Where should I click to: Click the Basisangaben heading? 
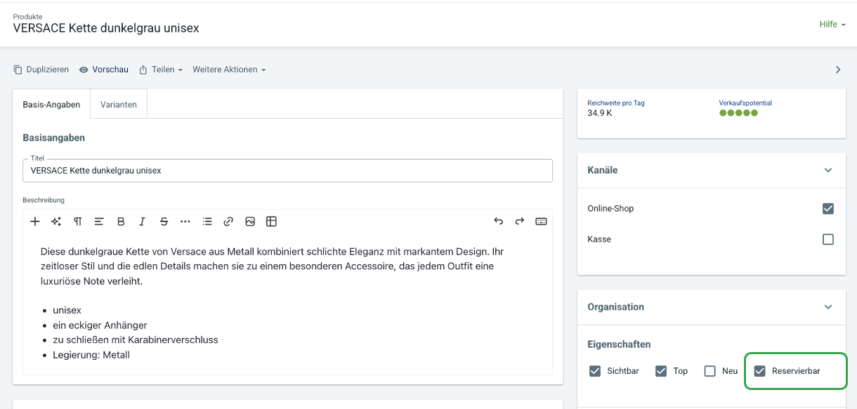[54, 138]
